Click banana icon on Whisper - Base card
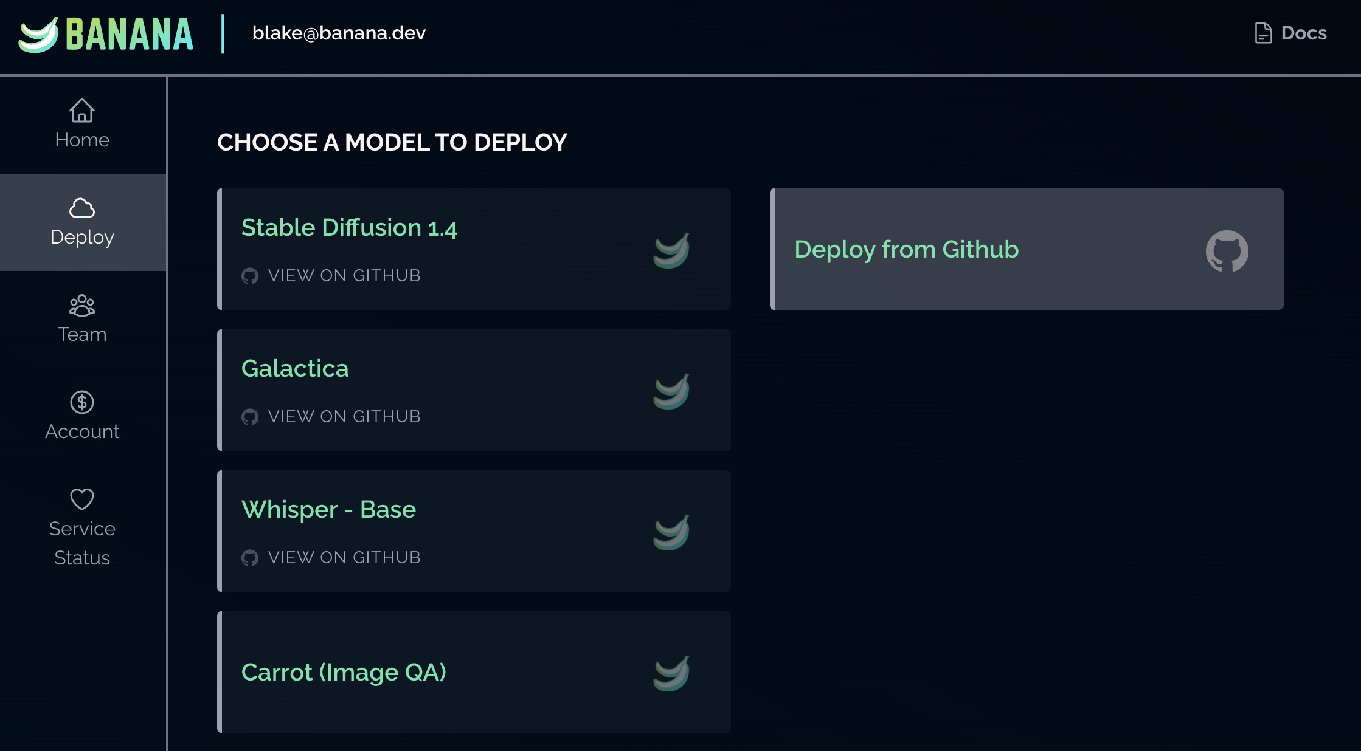Viewport: 1361px width, 751px height. (671, 532)
